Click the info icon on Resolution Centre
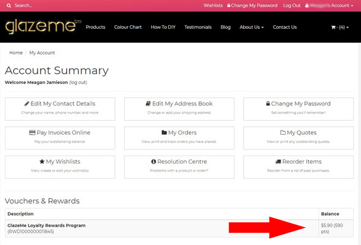The image size is (361, 245). pos(153,162)
